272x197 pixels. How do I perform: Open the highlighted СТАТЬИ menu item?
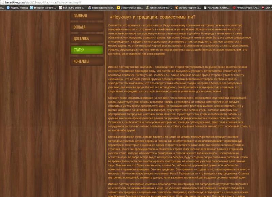[87, 50]
